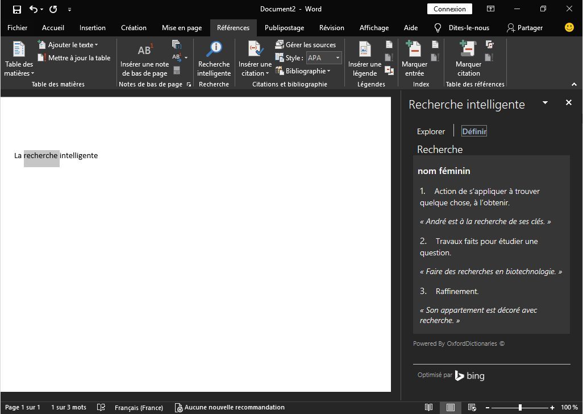Select the Explorer tab in Recherche intelligente pane
This screenshot has width=583, height=414.
(x=431, y=131)
